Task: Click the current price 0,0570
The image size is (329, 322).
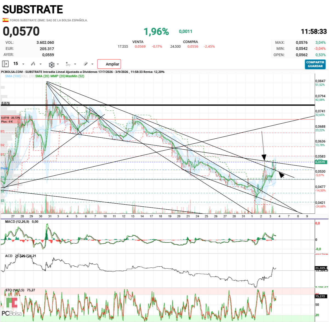Action: [21, 31]
